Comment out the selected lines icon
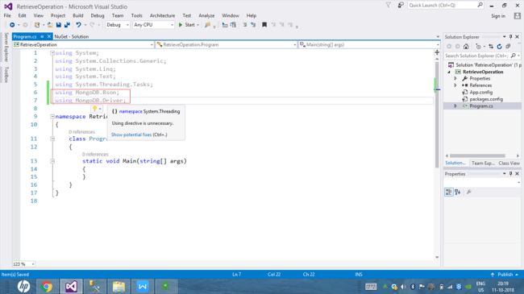The width and height of the screenshot is (524, 294). [244, 25]
